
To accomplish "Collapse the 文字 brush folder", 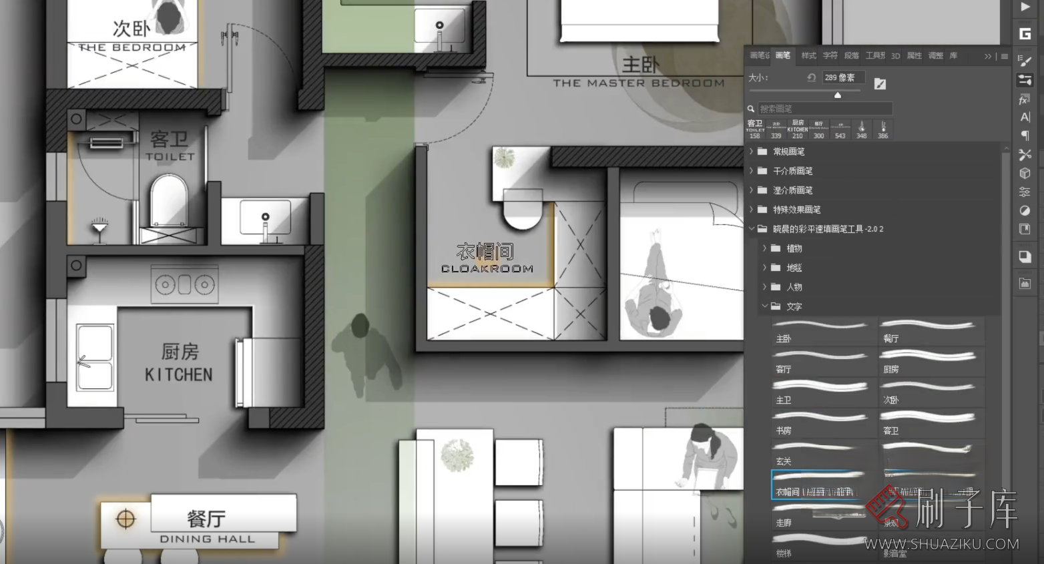I will tap(764, 306).
